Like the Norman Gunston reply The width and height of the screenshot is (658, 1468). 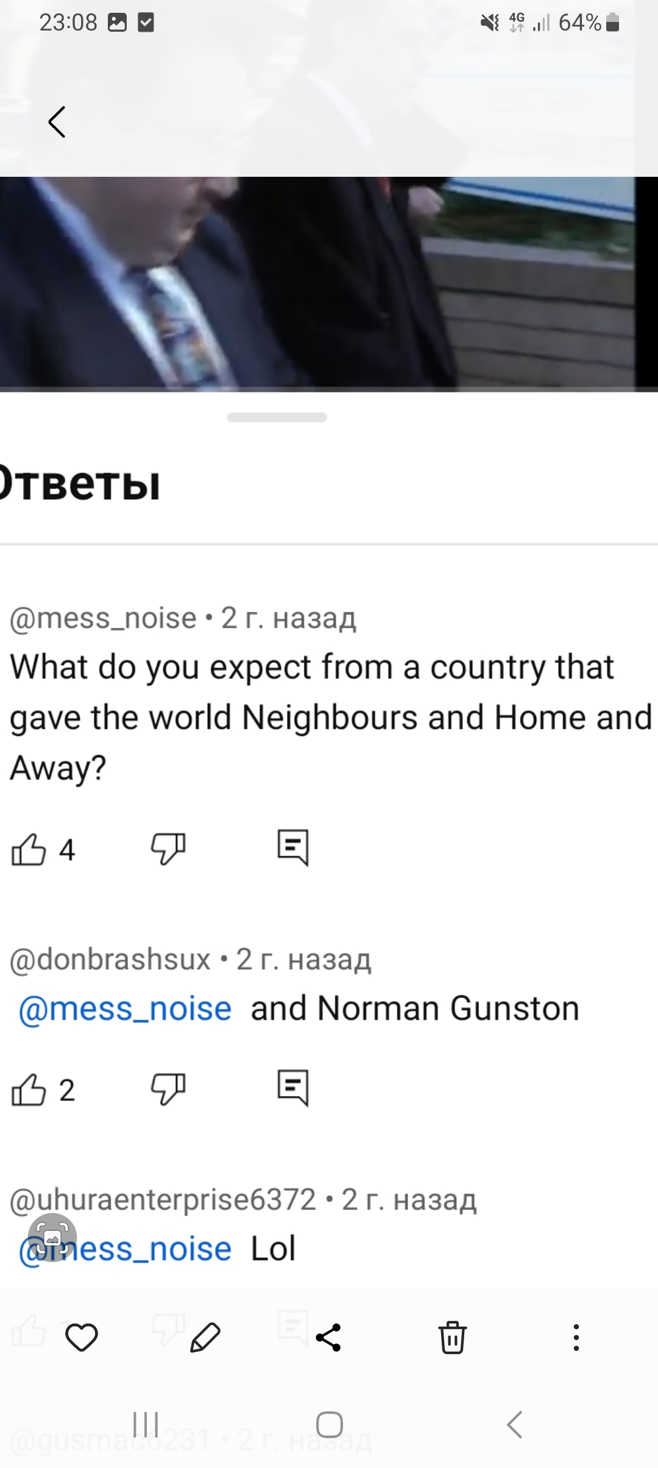click(x=29, y=1089)
